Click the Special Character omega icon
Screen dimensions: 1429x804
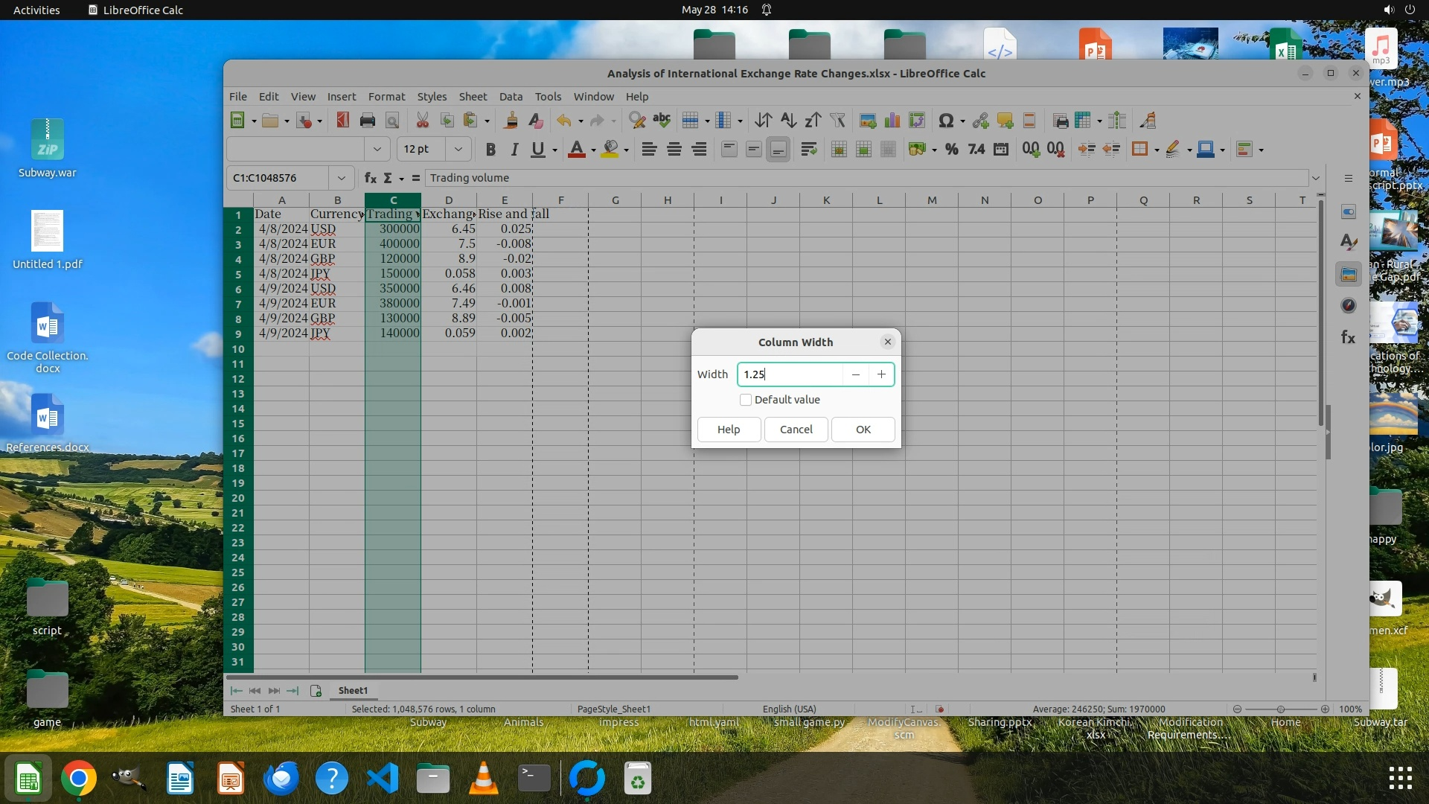pyautogui.click(x=946, y=121)
